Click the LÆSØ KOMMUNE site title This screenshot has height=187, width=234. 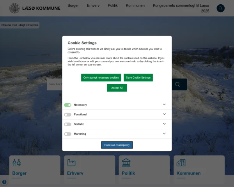(41, 8)
